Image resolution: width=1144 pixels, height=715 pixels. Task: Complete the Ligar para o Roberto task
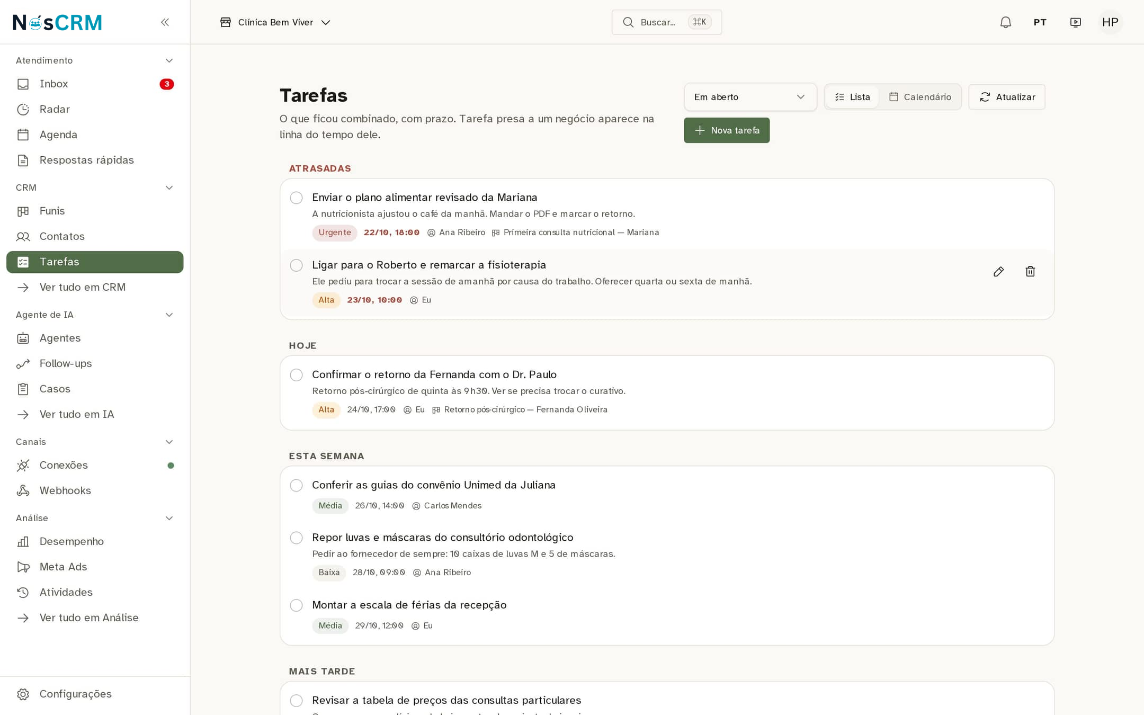coord(296,265)
